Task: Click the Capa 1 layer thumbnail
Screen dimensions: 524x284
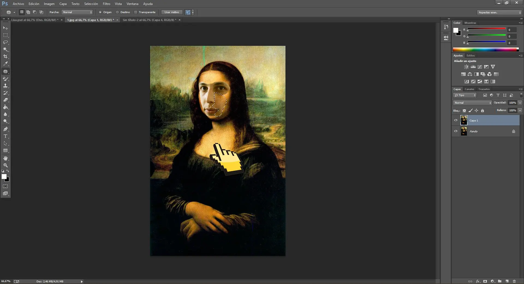Action: [x=464, y=120]
